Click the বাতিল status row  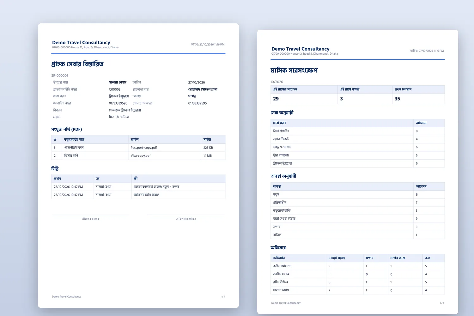click(x=357, y=235)
